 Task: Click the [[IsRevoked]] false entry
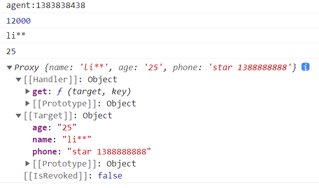click(x=73, y=175)
